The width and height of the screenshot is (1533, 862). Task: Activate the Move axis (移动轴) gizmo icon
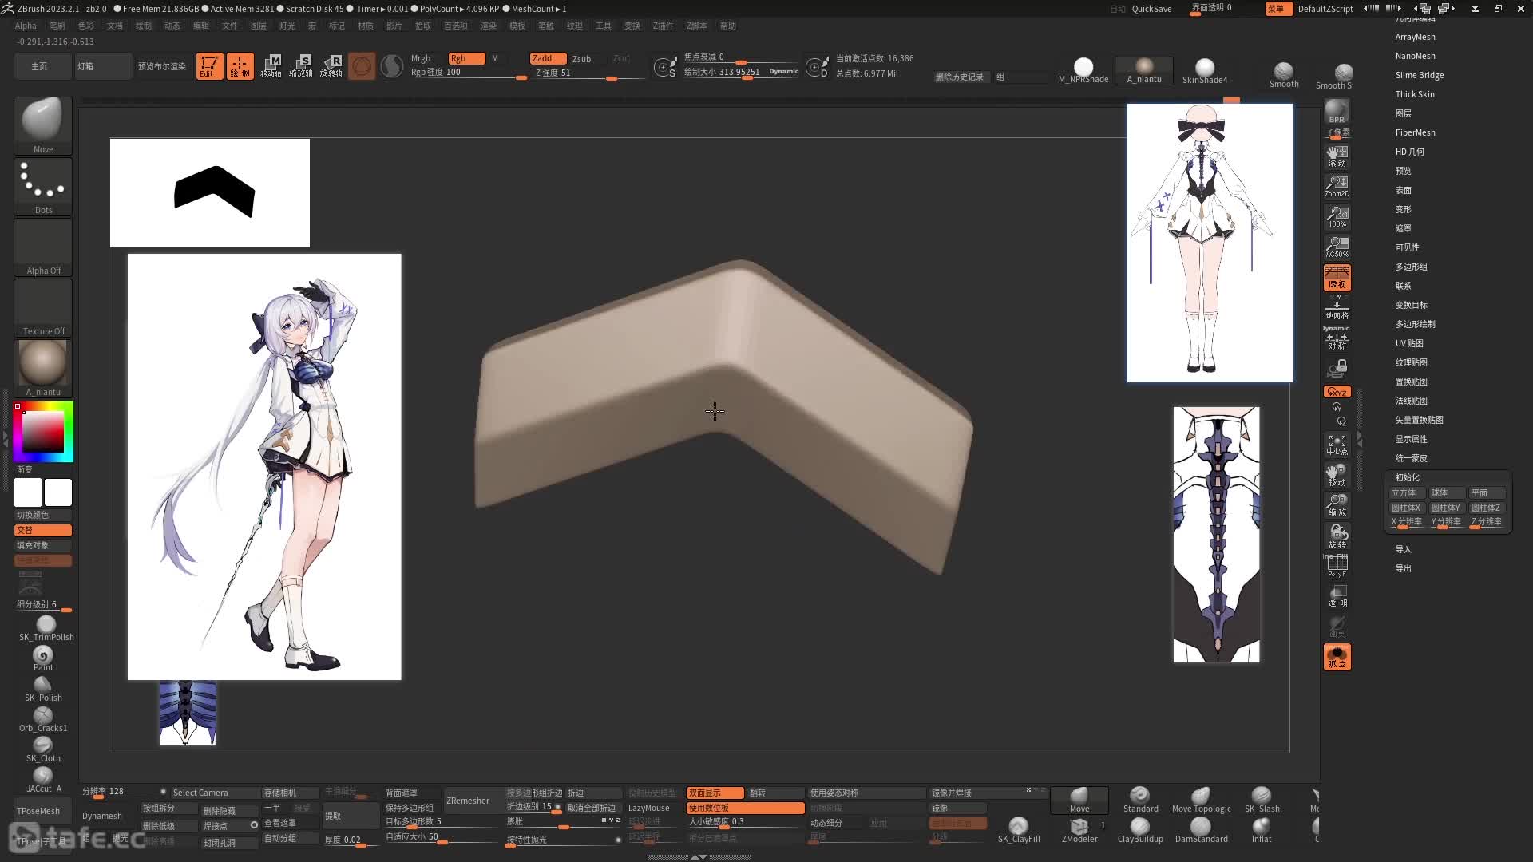[271, 66]
